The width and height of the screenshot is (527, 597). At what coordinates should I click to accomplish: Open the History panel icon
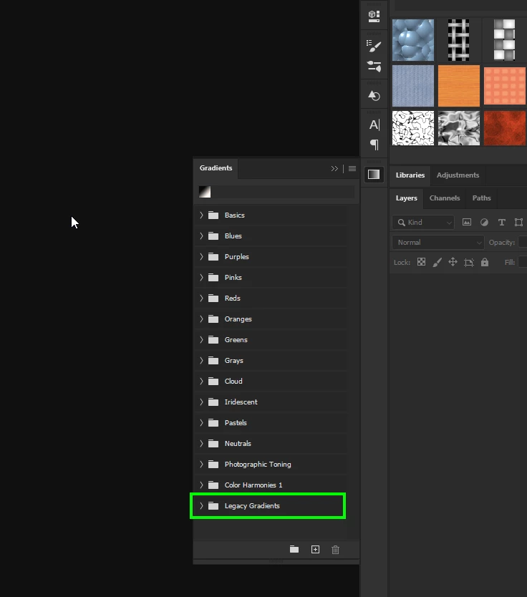(374, 96)
